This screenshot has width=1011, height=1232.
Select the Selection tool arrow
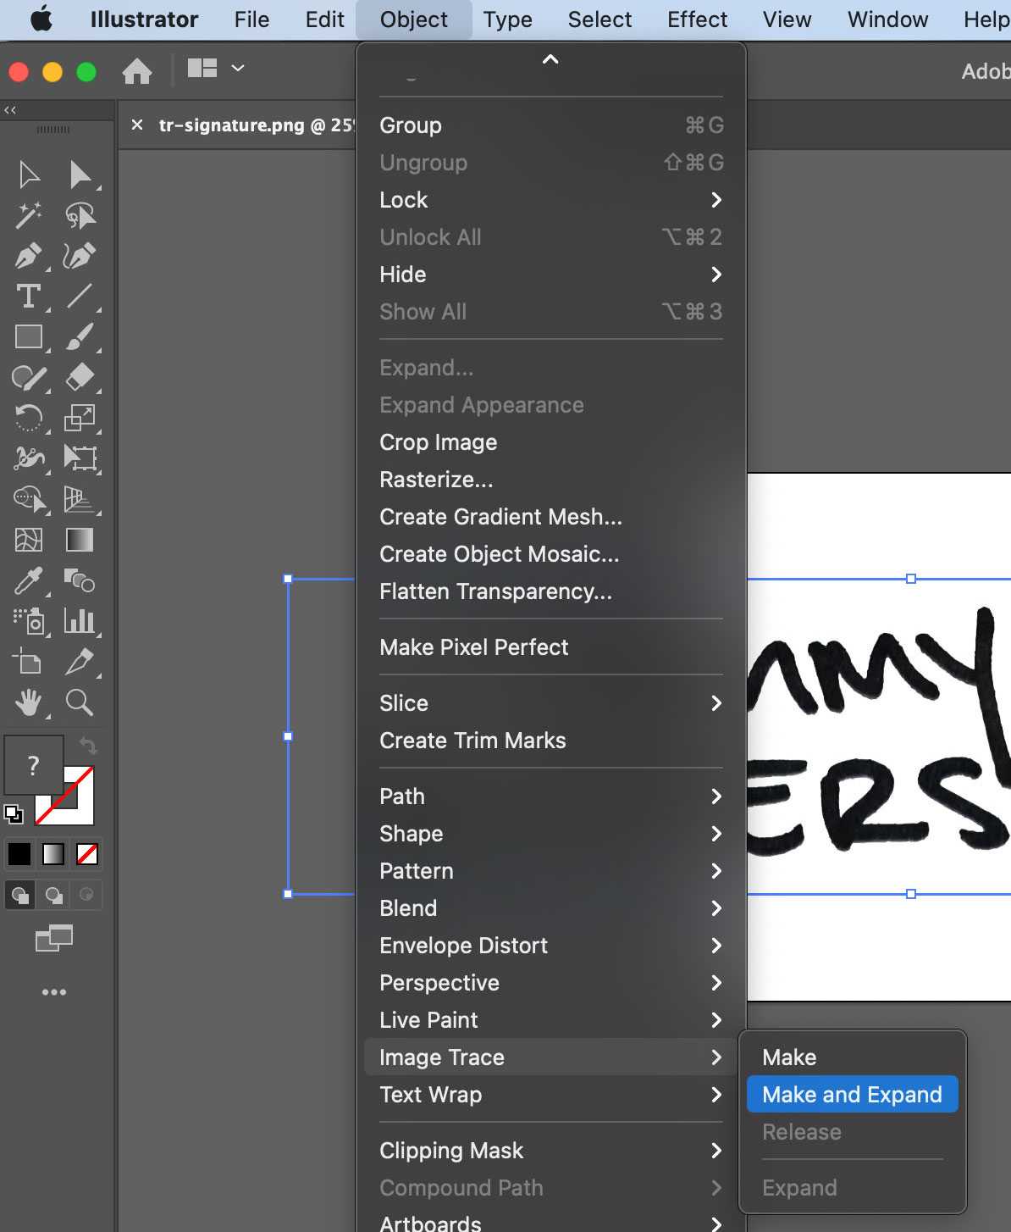pyautogui.click(x=29, y=175)
